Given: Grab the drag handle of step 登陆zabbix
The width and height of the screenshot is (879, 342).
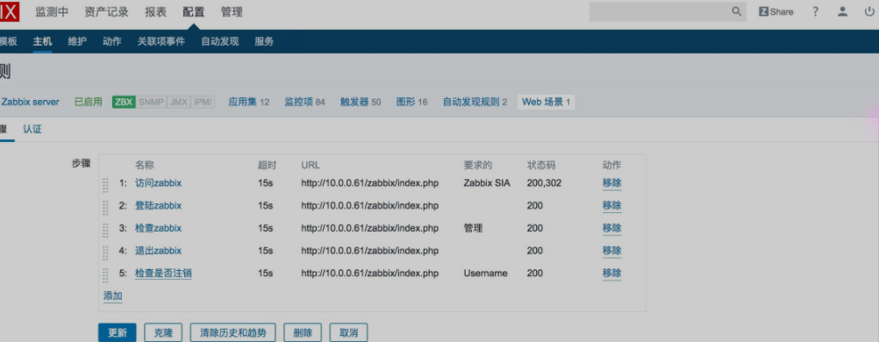Looking at the screenshot, I should coord(105,207).
